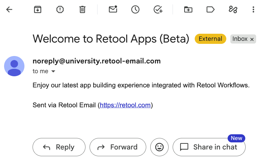
Task: Click the squiggle connector icon beside the label icon
Action: [233, 9]
